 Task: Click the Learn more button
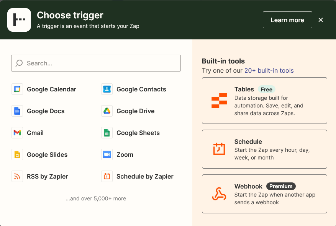(287, 20)
